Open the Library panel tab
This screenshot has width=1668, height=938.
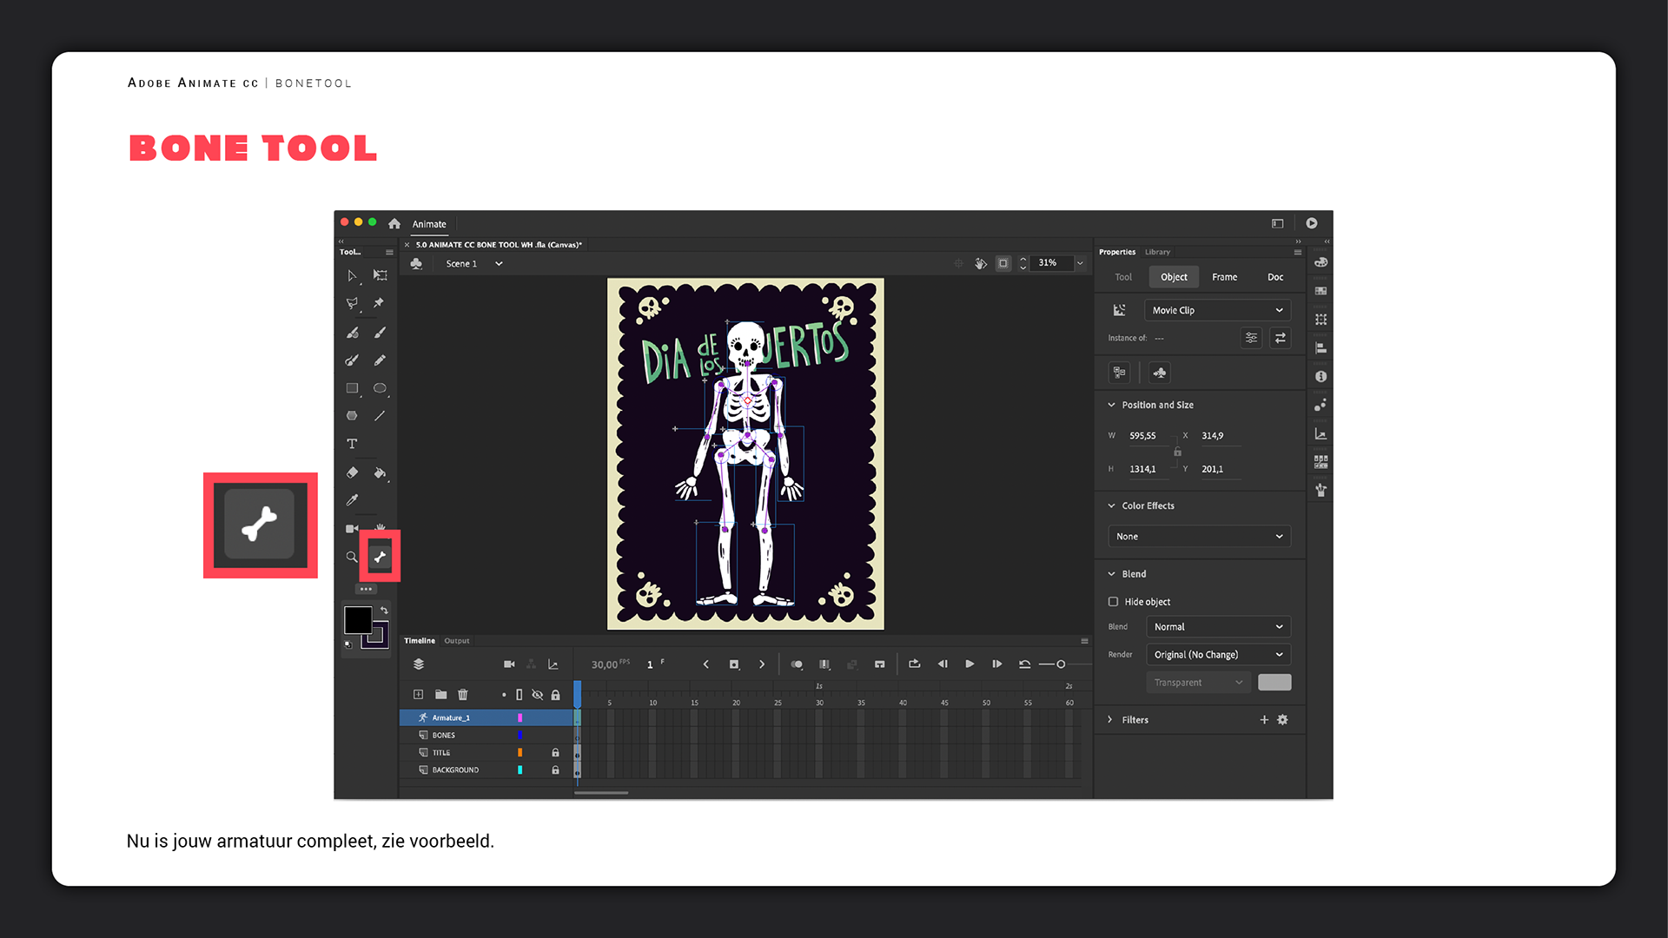(1157, 252)
